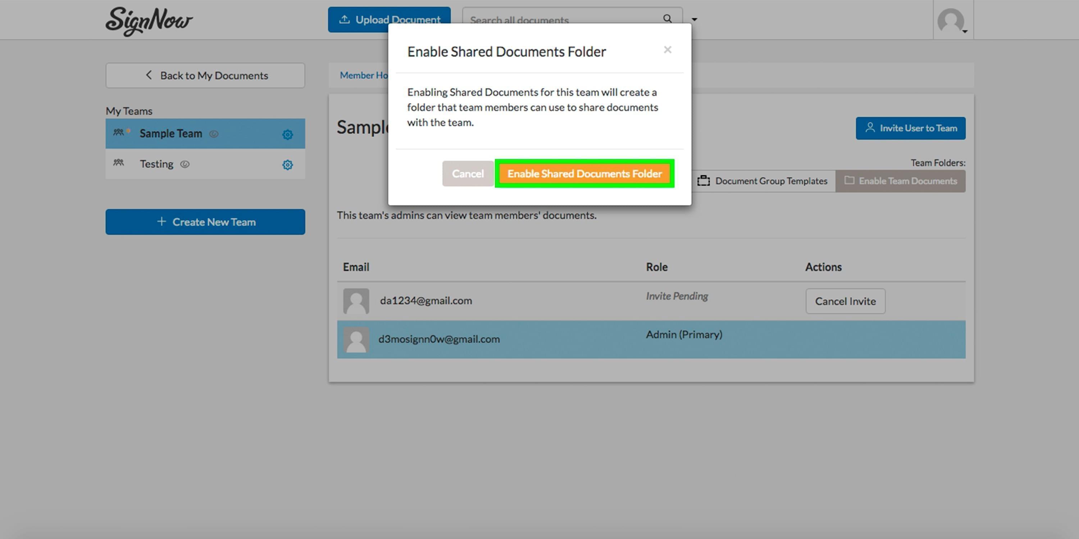
Task: Cancel the invite for da1234@gmail.com
Action: pos(845,301)
